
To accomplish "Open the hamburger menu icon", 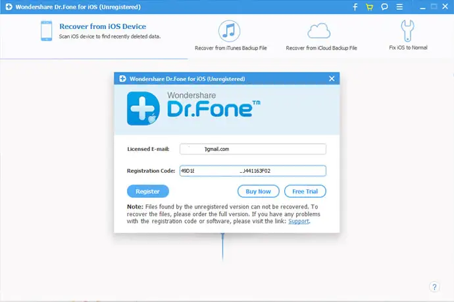I will (x=399, y=7).
